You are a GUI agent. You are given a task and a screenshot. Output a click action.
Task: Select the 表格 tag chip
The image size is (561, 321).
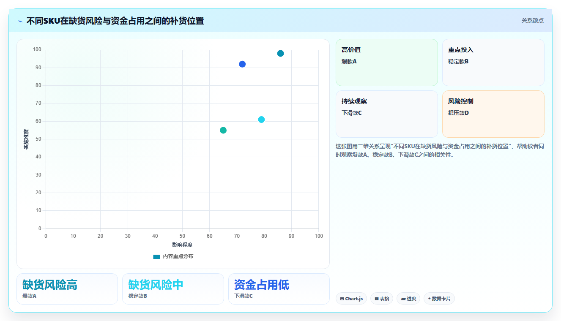[x=382, y=299]
